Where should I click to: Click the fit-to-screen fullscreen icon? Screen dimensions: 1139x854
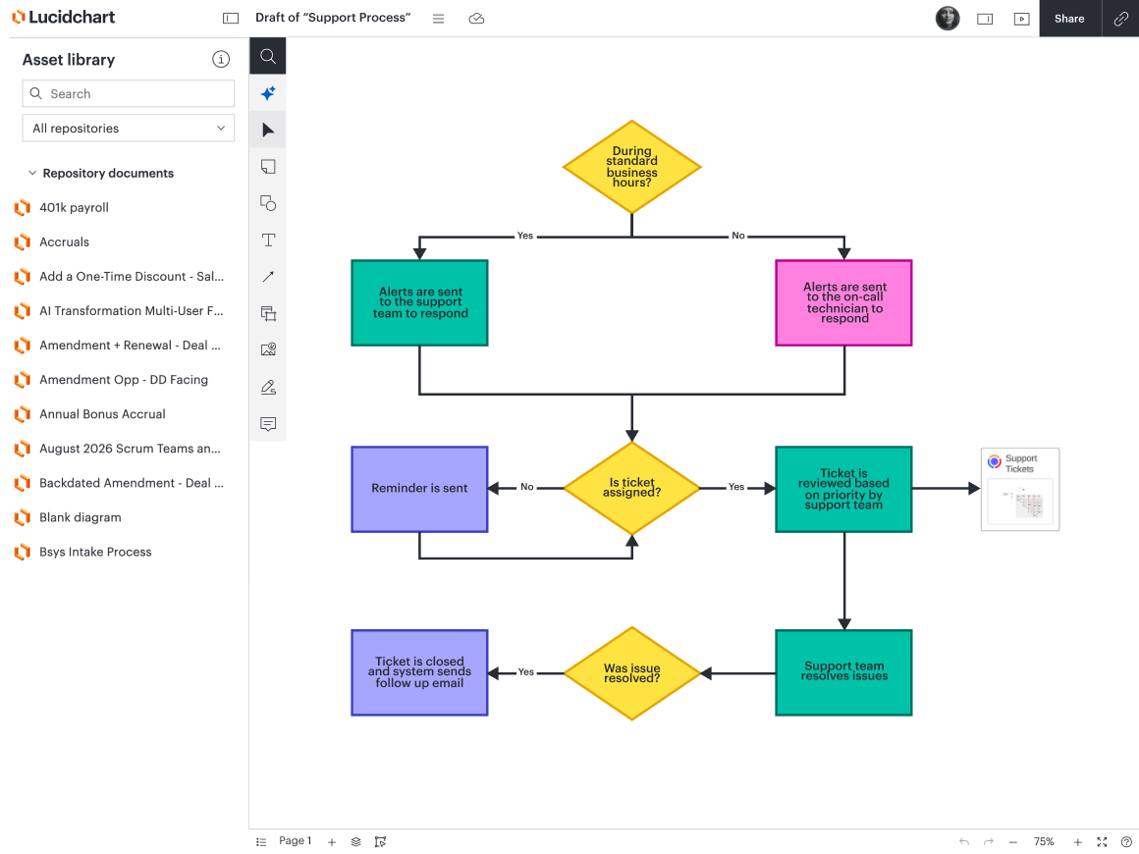[x=1102, y=841]
